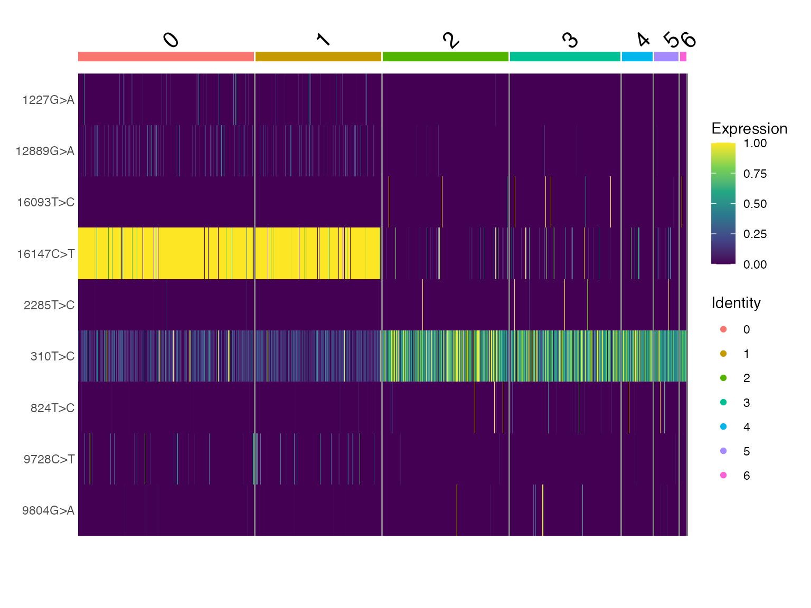Click the salmon cluster 0 bar above heatmap
This screenshot has width=811, height=608.
tap(166, 56)
